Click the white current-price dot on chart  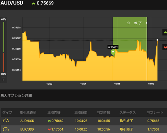157,40
